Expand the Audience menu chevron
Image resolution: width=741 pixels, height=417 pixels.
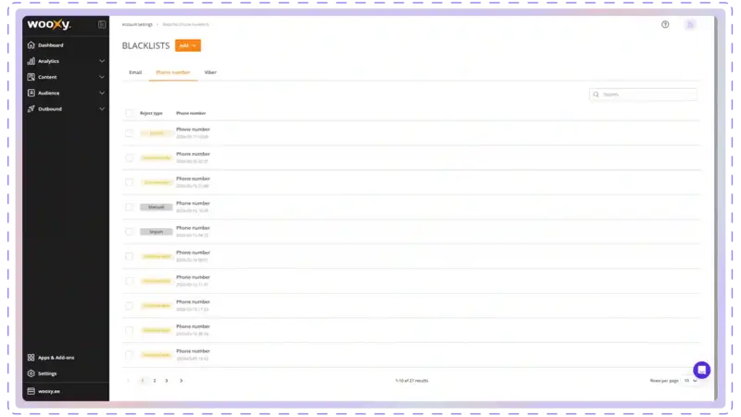click(x=102, y=93)
